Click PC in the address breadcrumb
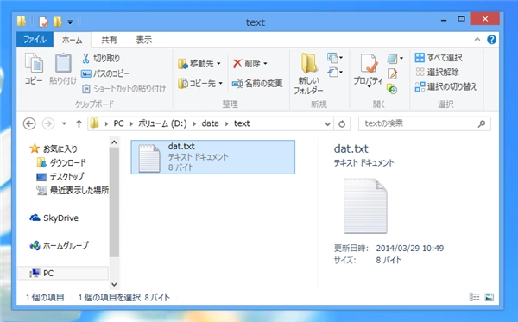The width and height of the screenshot is (518, 322). coord(118,123)
